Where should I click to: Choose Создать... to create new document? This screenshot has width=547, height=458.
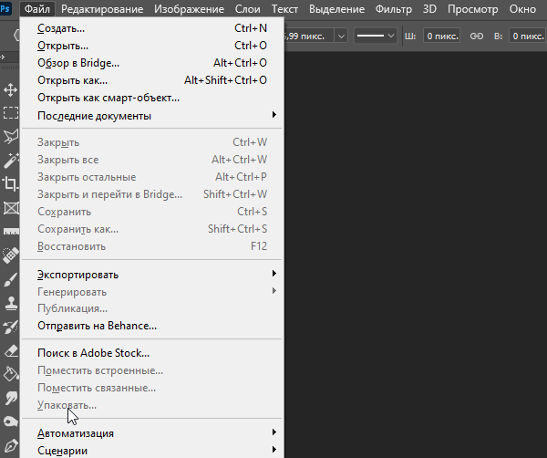152,28
